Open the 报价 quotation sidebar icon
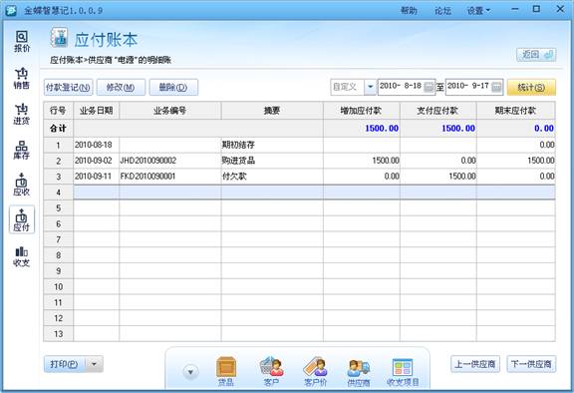Screen dimensions: 574x393 coord(22,41)
